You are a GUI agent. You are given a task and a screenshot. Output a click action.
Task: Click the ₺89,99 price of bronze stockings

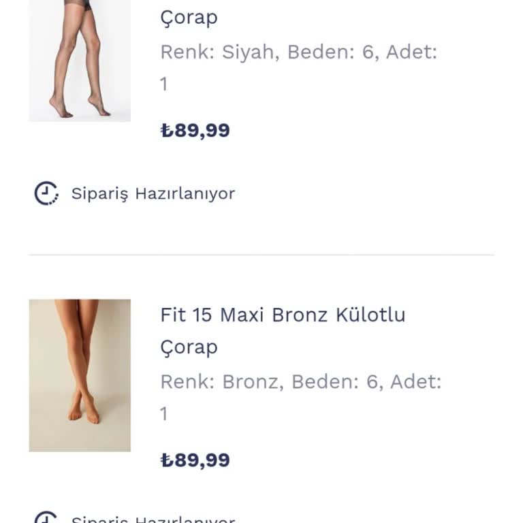[x=195, y=460]
